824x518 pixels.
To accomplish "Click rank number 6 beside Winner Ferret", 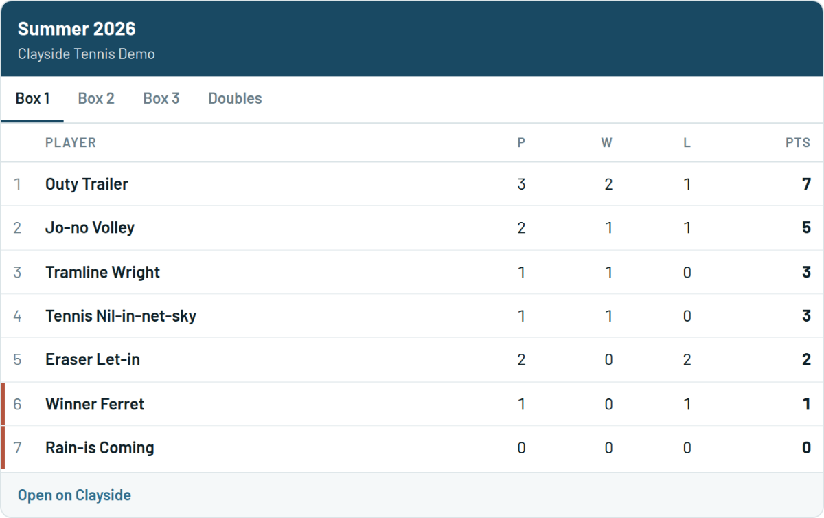I will 17,404.
